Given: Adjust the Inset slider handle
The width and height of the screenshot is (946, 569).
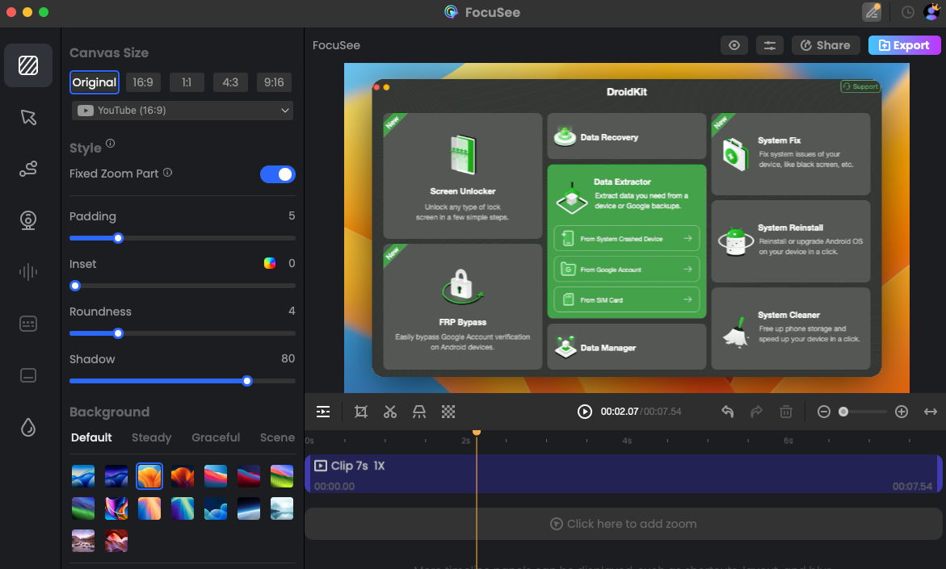Looking at the screenshot, I should (75, 286).
